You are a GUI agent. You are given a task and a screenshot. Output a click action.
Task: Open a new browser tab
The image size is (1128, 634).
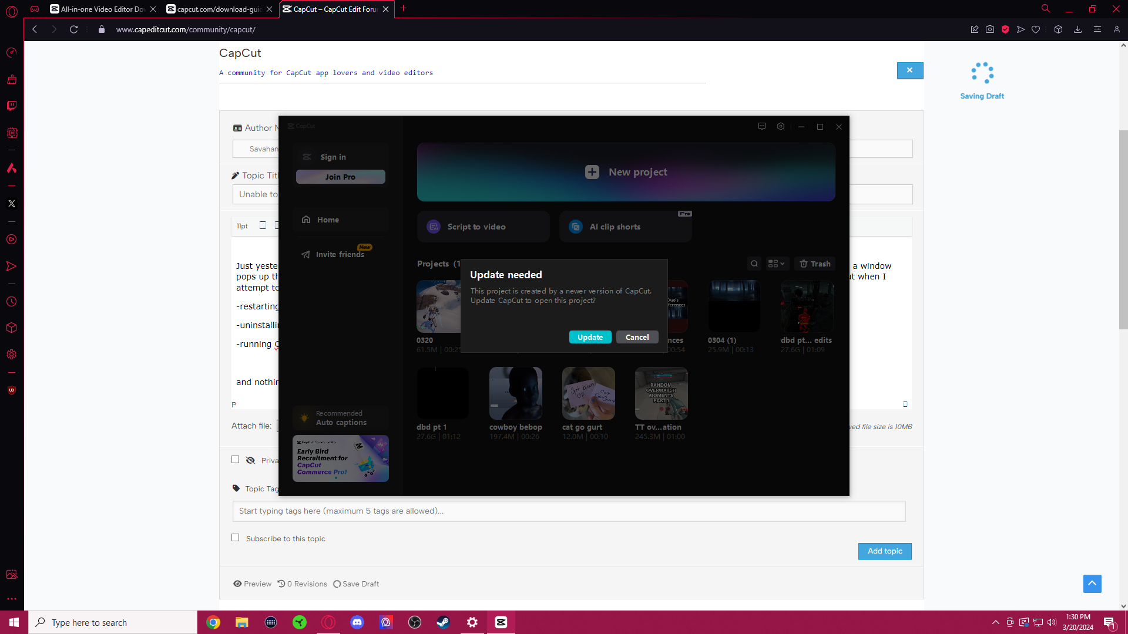(x=403, y=8)
